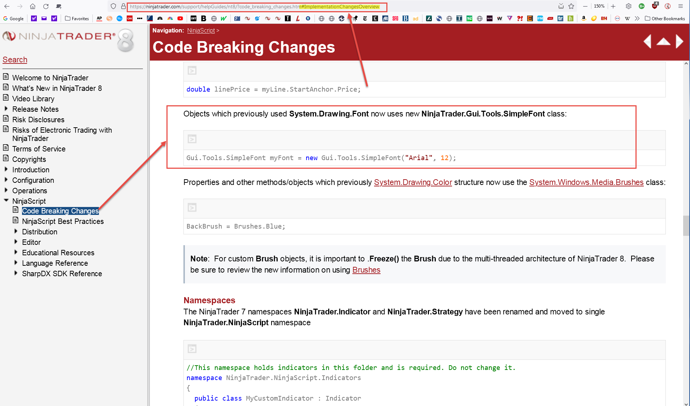Image resolution: width=690 pixels, height=406 pixels.
Task: Click the tracking protection shield icon
Action: 113,6
